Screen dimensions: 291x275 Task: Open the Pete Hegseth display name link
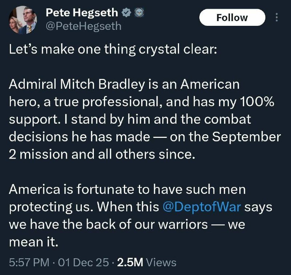point(82,13)
